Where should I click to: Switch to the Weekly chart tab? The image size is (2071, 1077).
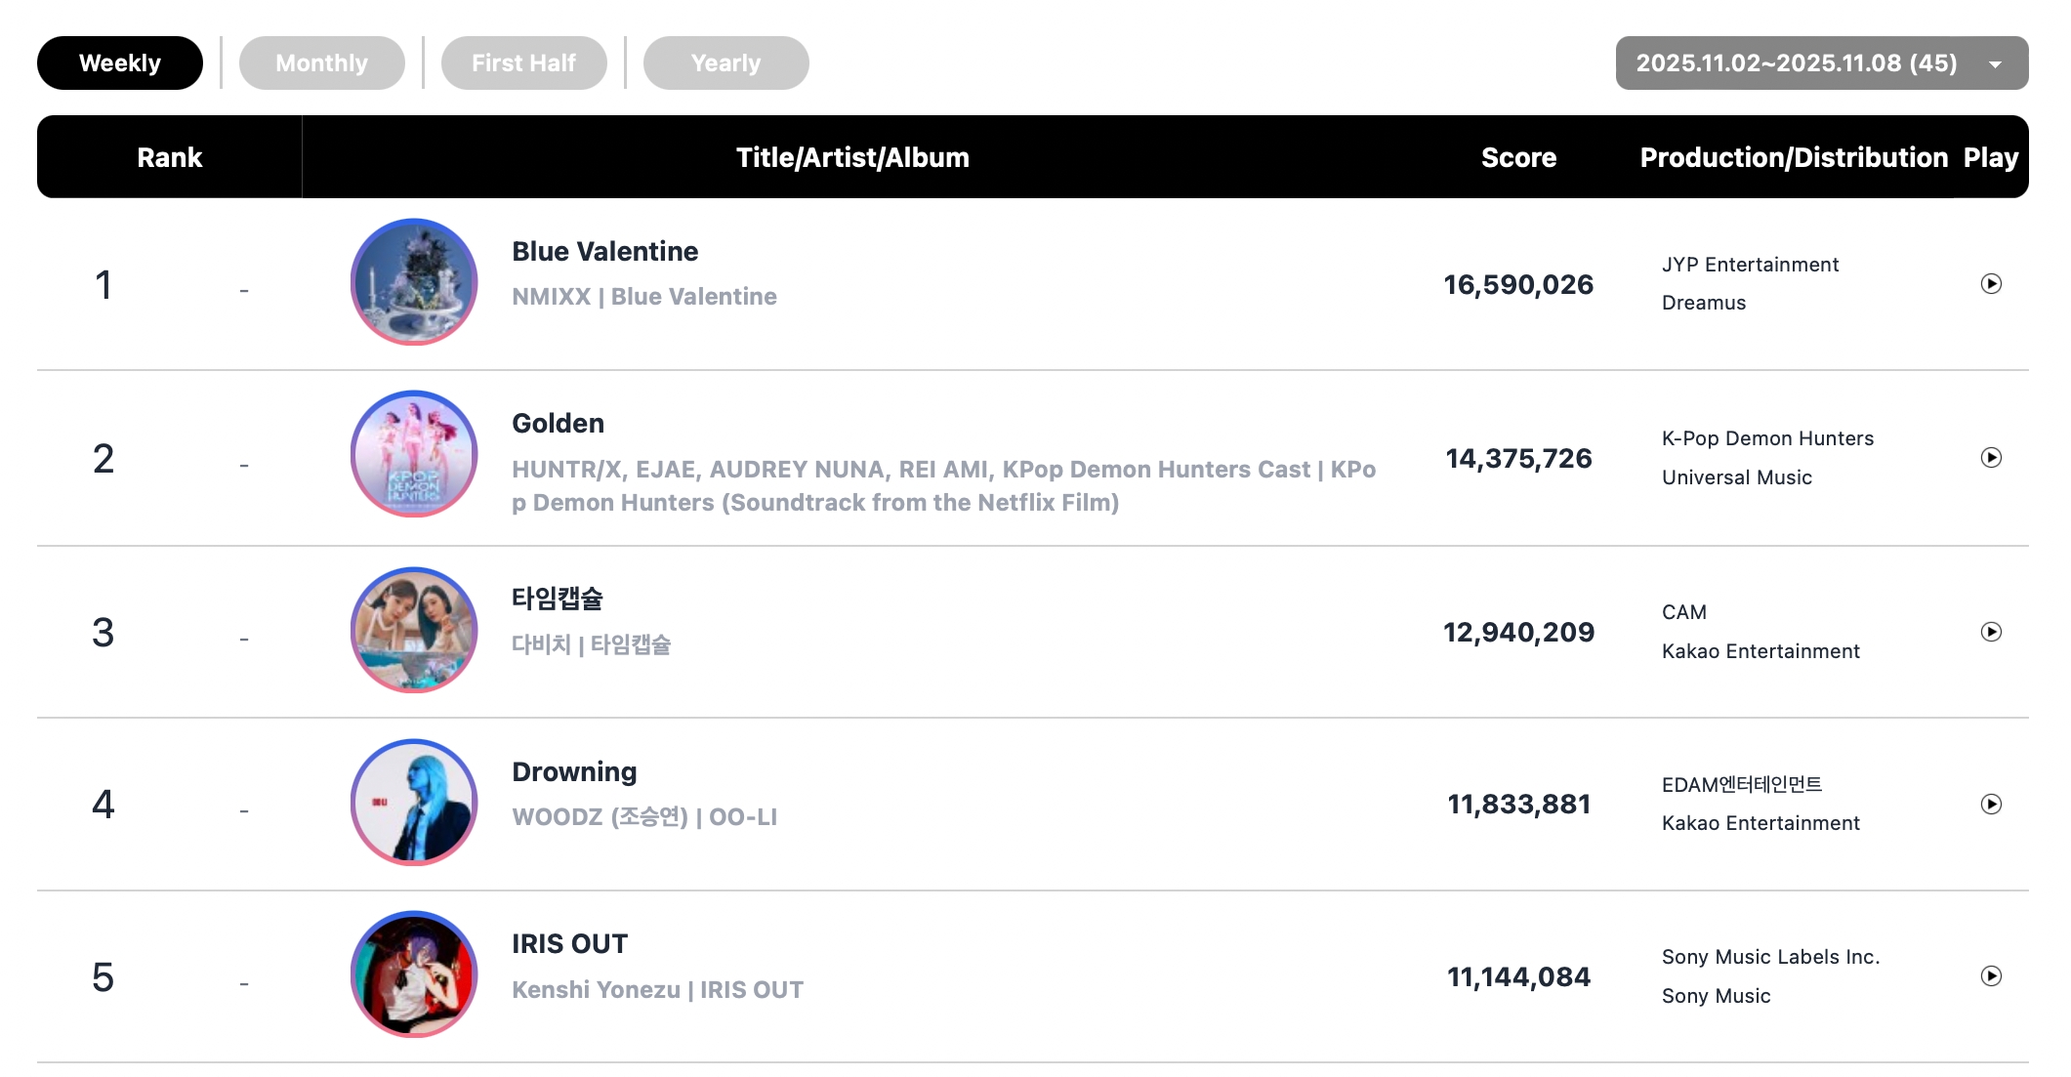(120, 63)
